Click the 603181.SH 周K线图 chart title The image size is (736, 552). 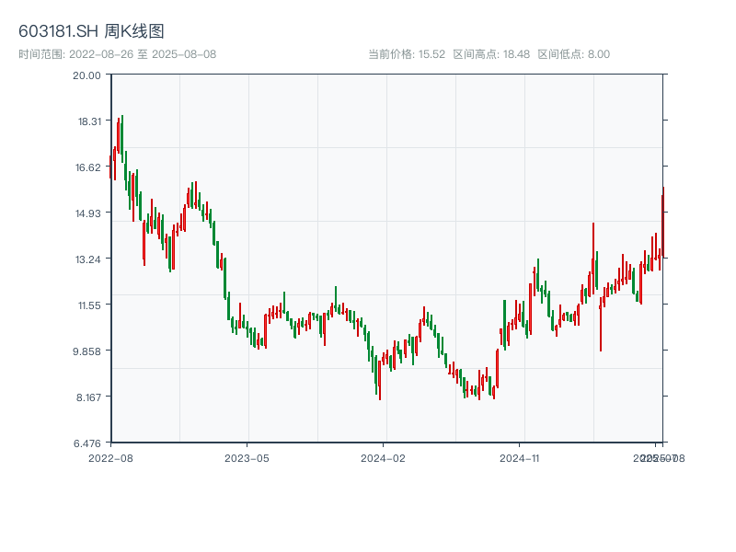91,32
